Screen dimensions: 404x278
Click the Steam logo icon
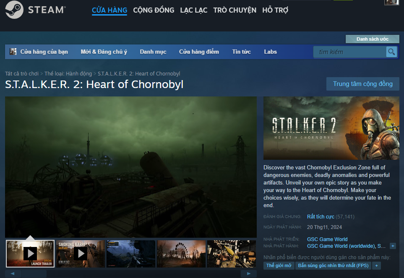pyautogui.click(x=14, y=10)
